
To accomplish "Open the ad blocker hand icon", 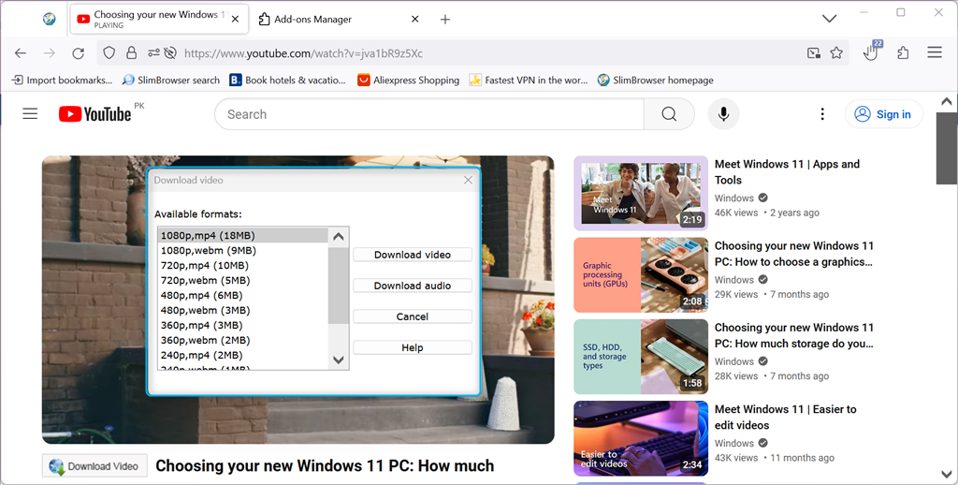I will [872, 51].
